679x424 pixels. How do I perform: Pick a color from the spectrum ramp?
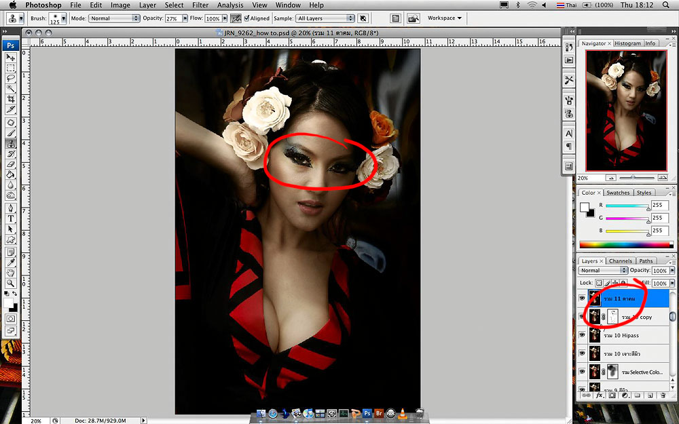click(x=626, y=245)
